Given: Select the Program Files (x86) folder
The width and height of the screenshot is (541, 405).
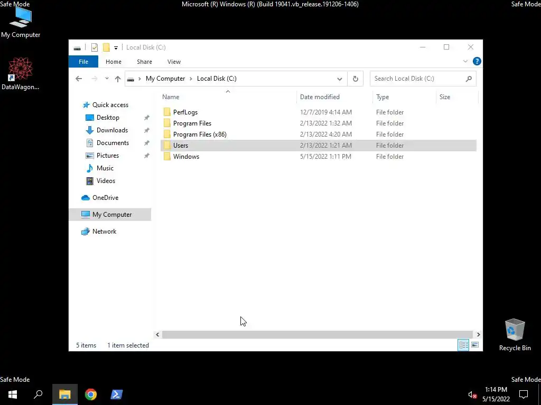Looking at the screenshot, I should click(x=318, y=134).
